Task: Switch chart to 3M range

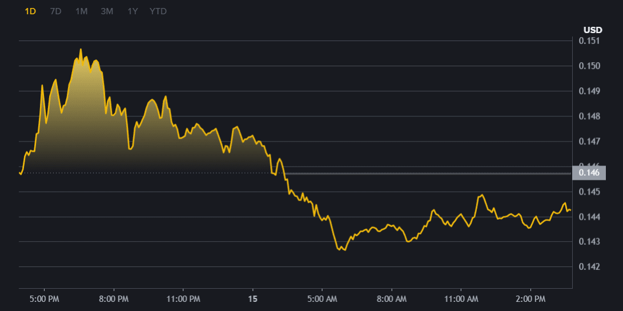Action: 107,11
